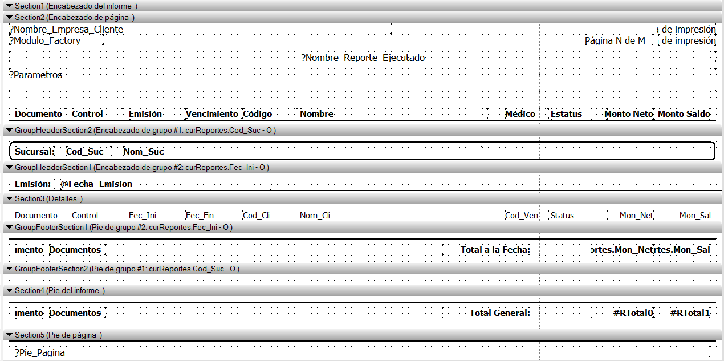Viewport: 724px width, 361px height.
Task: Select the @Fecha_Emision formula field
Action: click(165, 184)
